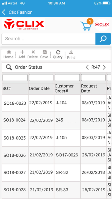112x199 pixels.
Task: Click the large Clix Feel Good Inside logo
Action: point(24,24)
